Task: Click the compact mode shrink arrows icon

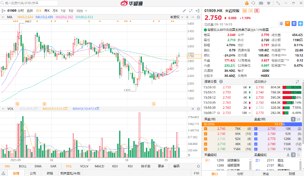Action: 278,3
